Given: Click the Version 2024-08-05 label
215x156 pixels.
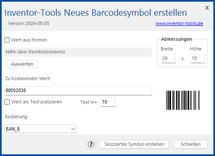Looking at the screenshot, I should [28, 23].
